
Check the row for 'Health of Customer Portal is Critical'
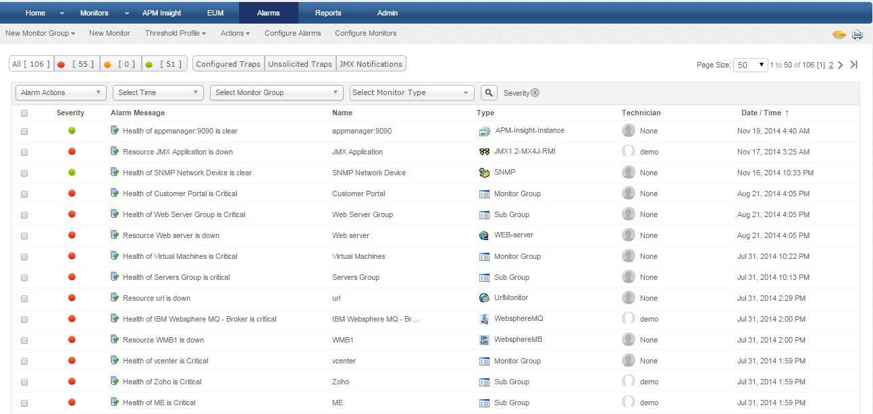click(x=24, y=194)
